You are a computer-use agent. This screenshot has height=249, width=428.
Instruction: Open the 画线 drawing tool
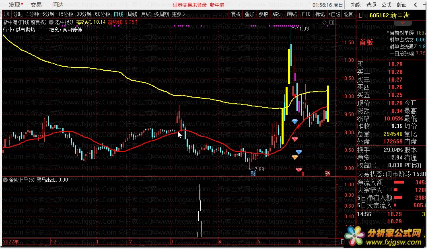click(292, 14)
